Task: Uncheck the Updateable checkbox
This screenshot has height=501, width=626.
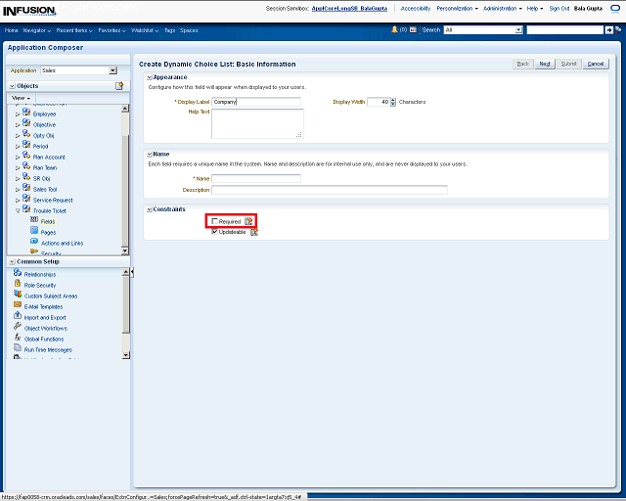Action: tap(215, 232)
